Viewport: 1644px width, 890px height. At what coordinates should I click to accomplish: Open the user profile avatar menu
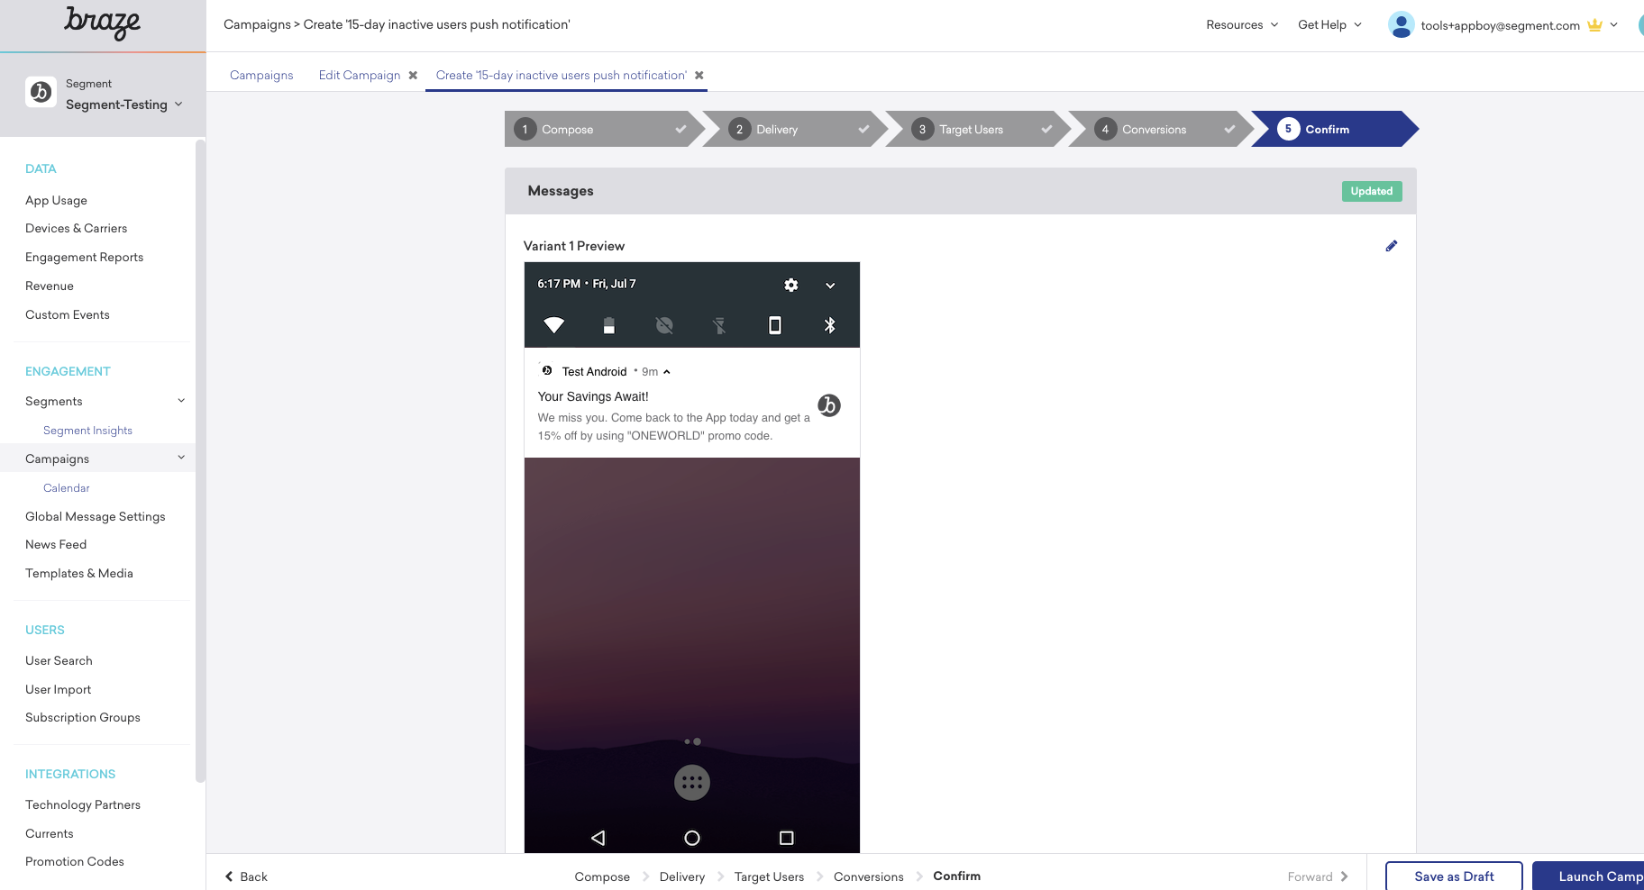tap(1401, 25)
